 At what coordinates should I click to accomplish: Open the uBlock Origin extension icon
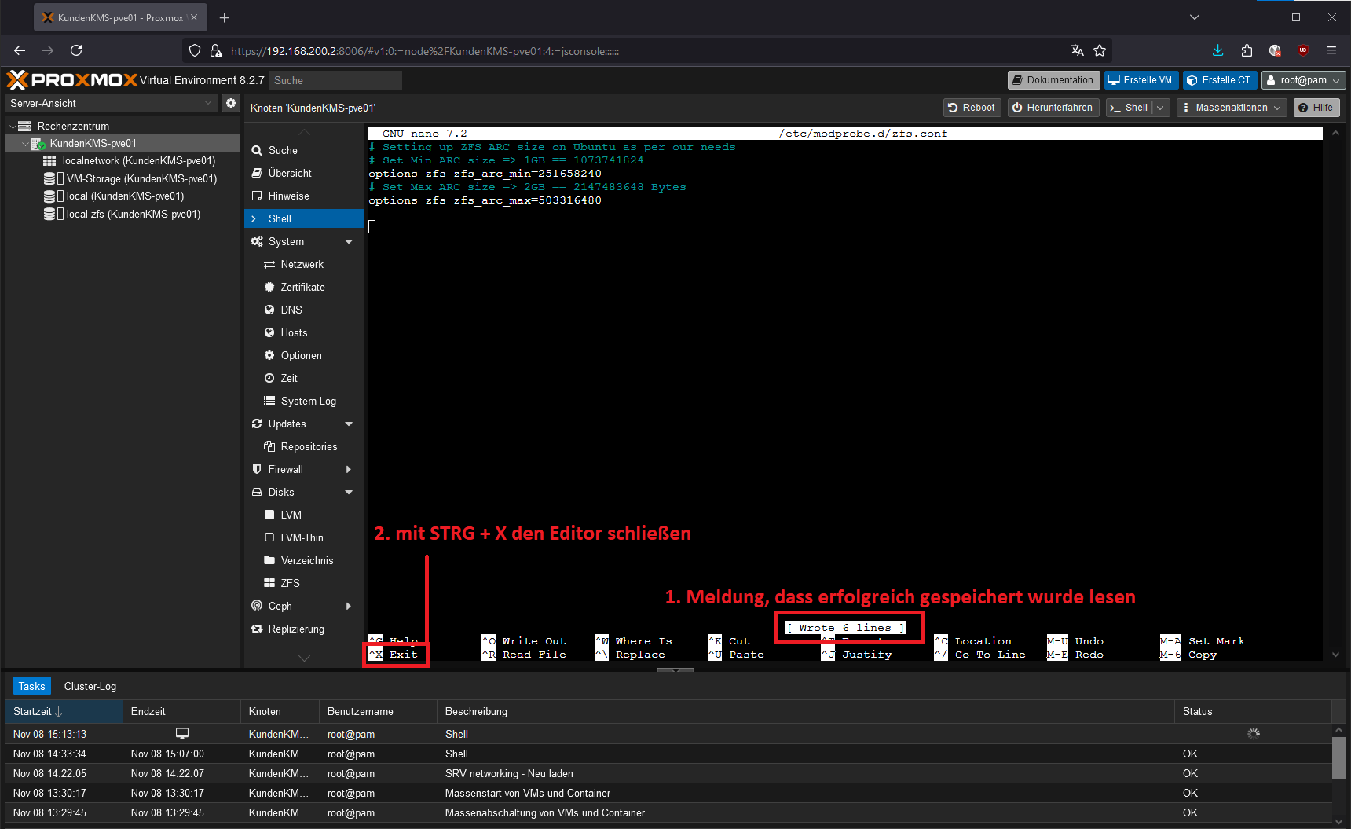(x=1302, y=50)
